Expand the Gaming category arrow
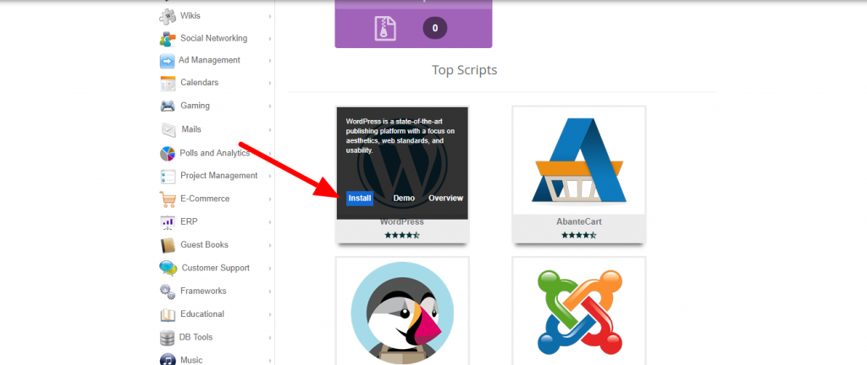 [x=270, y=106]
